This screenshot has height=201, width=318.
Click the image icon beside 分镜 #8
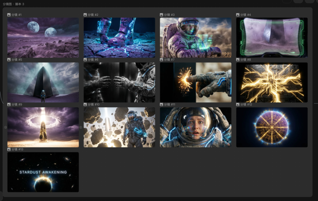pyautogui.click(x=238, y=60)
